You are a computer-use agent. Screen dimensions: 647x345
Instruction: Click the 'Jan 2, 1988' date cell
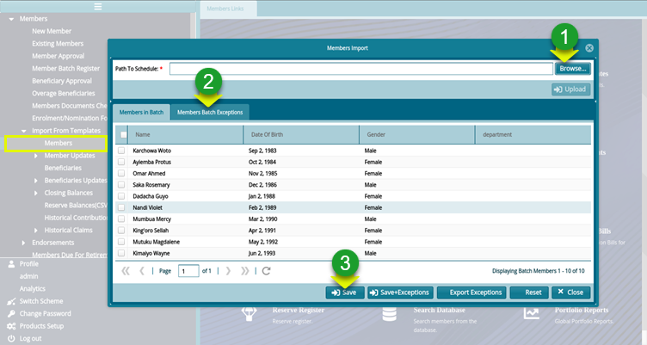click(262, 196)
